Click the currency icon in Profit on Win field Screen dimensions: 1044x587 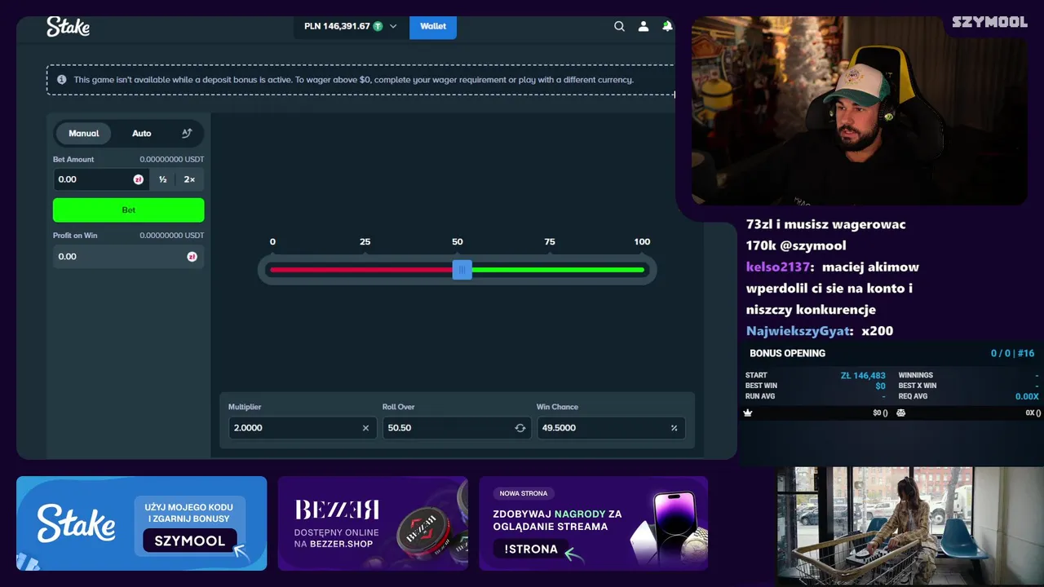192,256
